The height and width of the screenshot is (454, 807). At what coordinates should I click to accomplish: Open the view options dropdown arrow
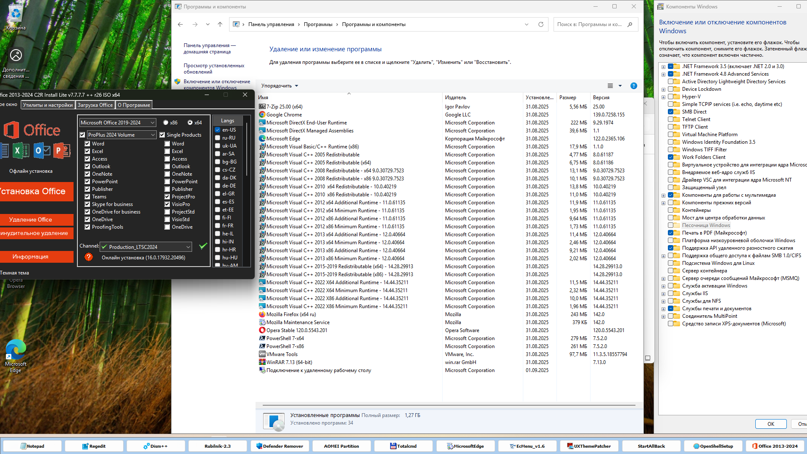click(x=620, y=86)
